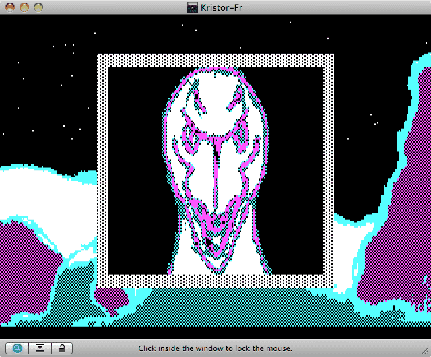
Task: Toggle the mouse lock padlock button
Action: click(62, 348)
